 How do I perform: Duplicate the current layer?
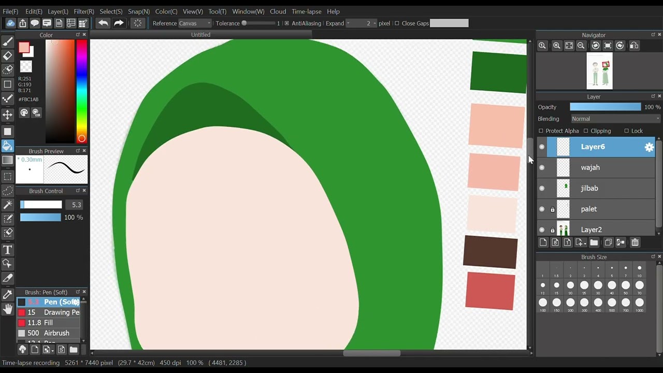(x=608, y=242)
